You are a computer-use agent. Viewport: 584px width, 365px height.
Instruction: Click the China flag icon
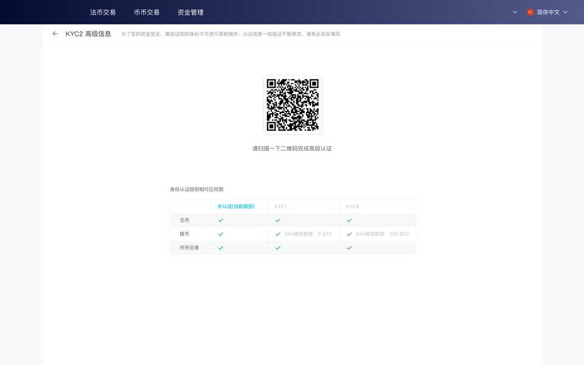[x=530, y=12]
